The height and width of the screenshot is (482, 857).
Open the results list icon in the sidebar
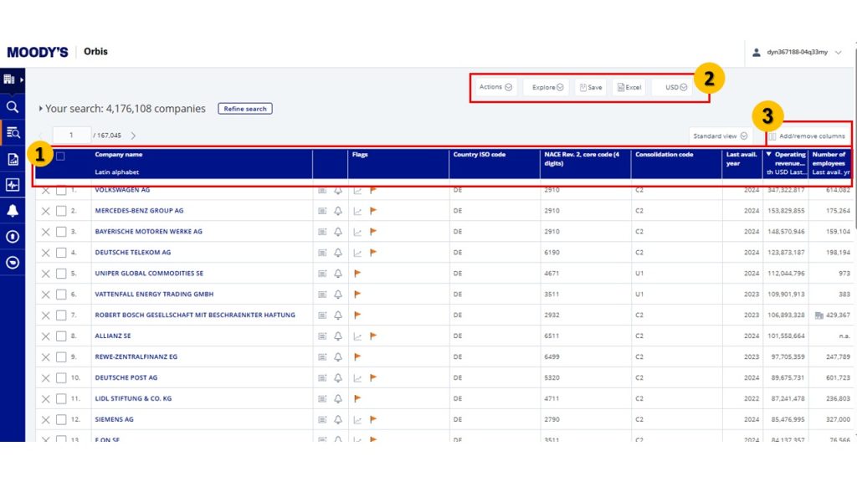click(x=12, y=133)
